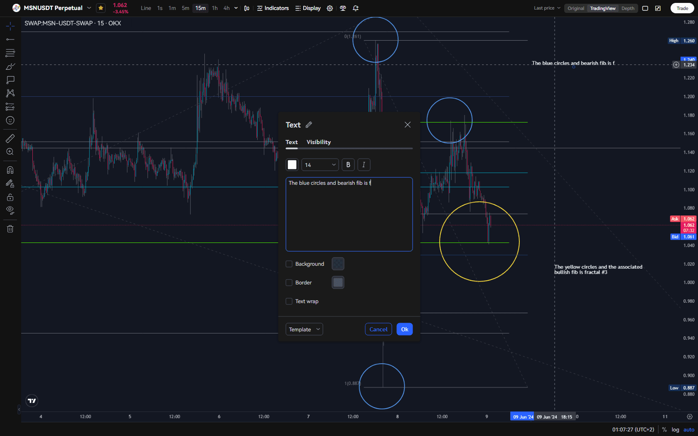Toggle the fullscreen chart layout icon

(x=645, y=8)
